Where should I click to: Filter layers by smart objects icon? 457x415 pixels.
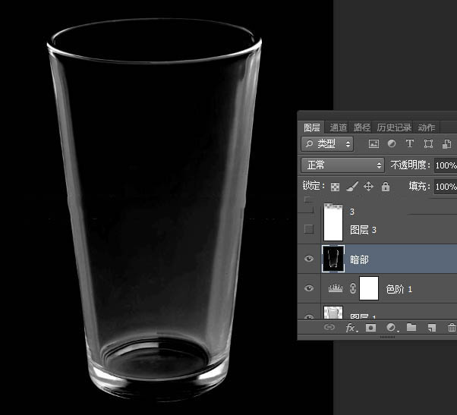click(446, 144)
